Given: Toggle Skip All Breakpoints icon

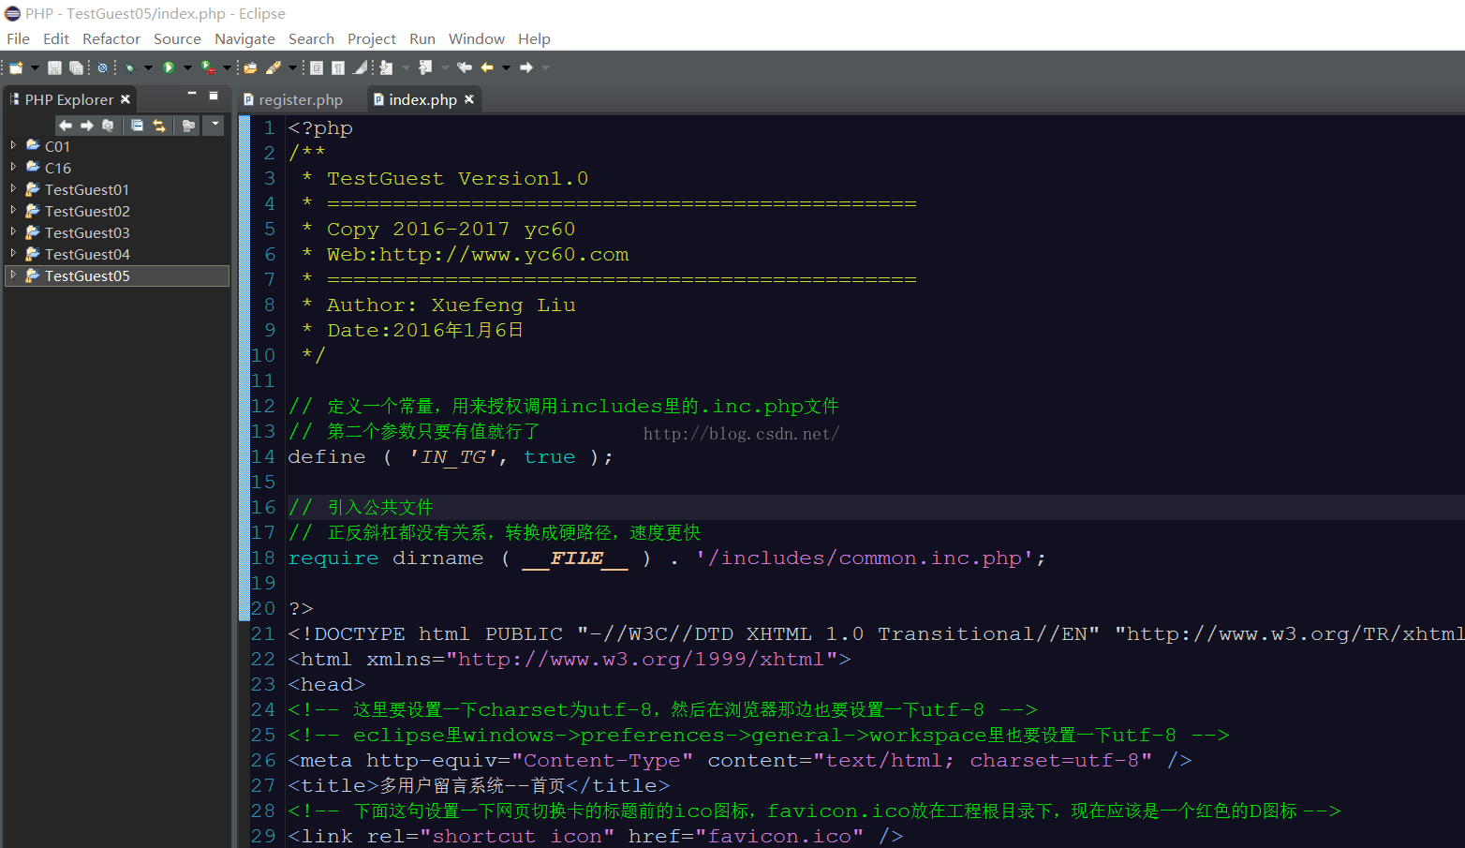Looking at the screenshot, I should pyautogui.click(x=102, y=67).
